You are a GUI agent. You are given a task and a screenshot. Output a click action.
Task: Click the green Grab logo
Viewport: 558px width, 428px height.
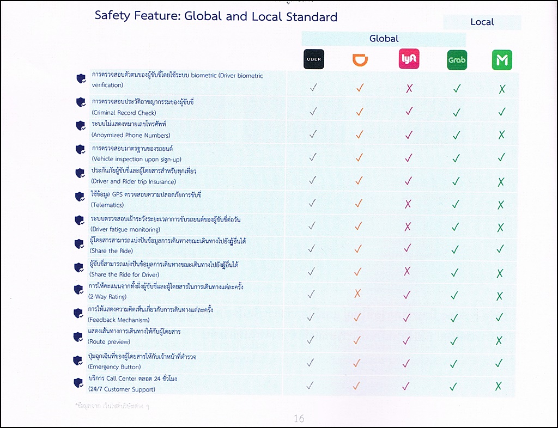(457, 60)
